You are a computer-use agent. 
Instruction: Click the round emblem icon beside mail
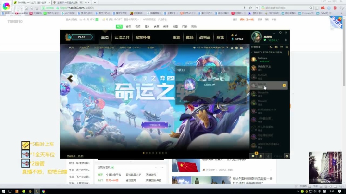click(x=236, y=48)
